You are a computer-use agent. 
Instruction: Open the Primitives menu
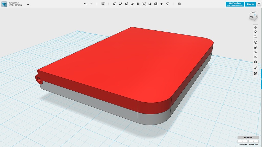pos(114,4)
